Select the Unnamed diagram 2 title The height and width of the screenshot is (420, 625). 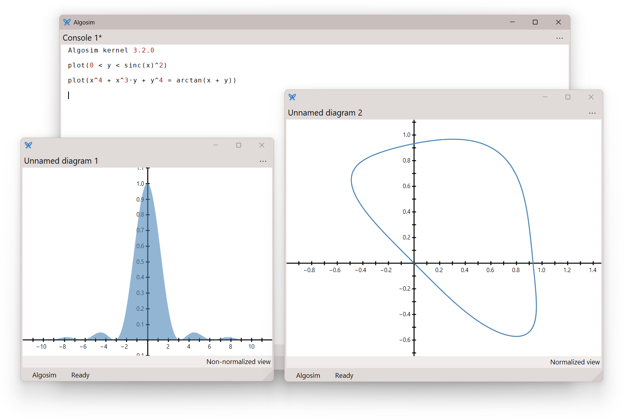(x=325, y=113)
